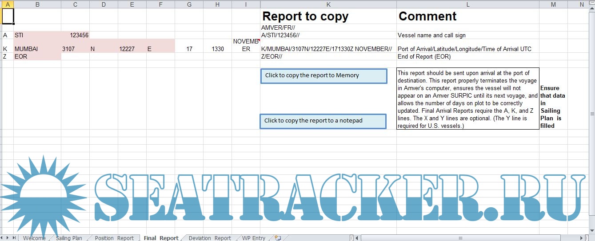
Task: Click to copy the report to Memory
Action: click(x=323, y=75)
